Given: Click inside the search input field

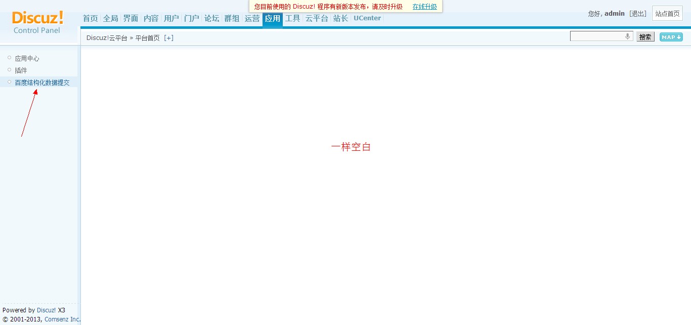Looking at the screenshot, I should pyautogui.click(x=597, y=35).
